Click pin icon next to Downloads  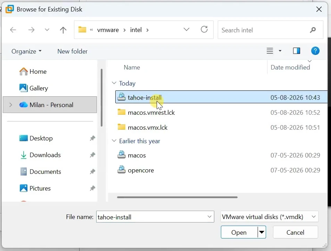(92, 155)
